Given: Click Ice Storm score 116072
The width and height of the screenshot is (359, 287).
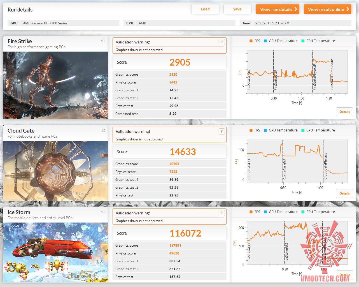Looking at the screenshot, I should [x=185, y=233].
